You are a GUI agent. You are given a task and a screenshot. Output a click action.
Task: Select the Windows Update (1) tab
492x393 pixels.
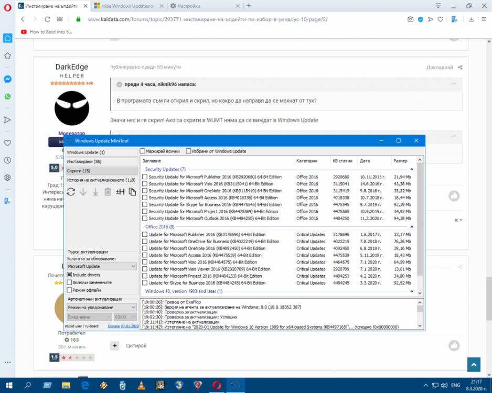tap(102, 152)
